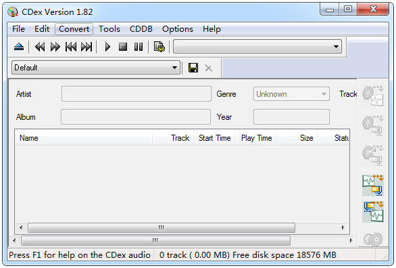The image size is (396, 268).
Task: Open the Help menu
Action: click(x=212, y=29)
